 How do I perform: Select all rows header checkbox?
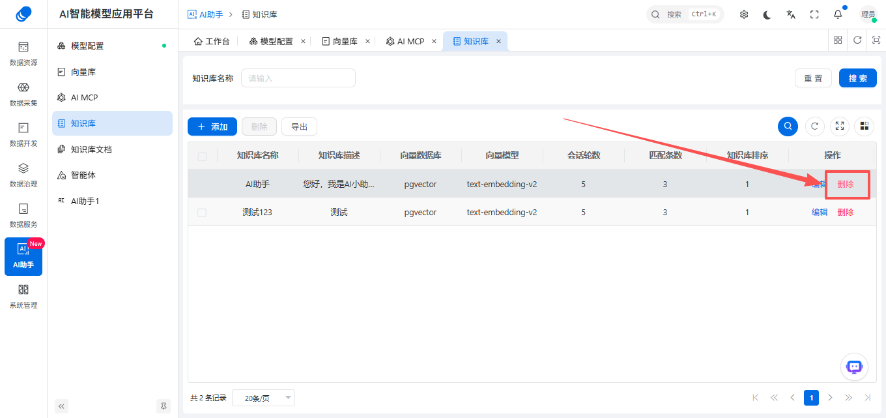coord(202,156)
